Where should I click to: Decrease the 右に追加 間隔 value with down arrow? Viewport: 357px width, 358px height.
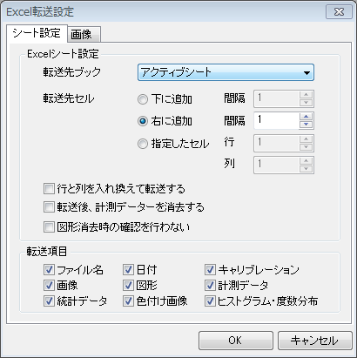pos(306,125)
